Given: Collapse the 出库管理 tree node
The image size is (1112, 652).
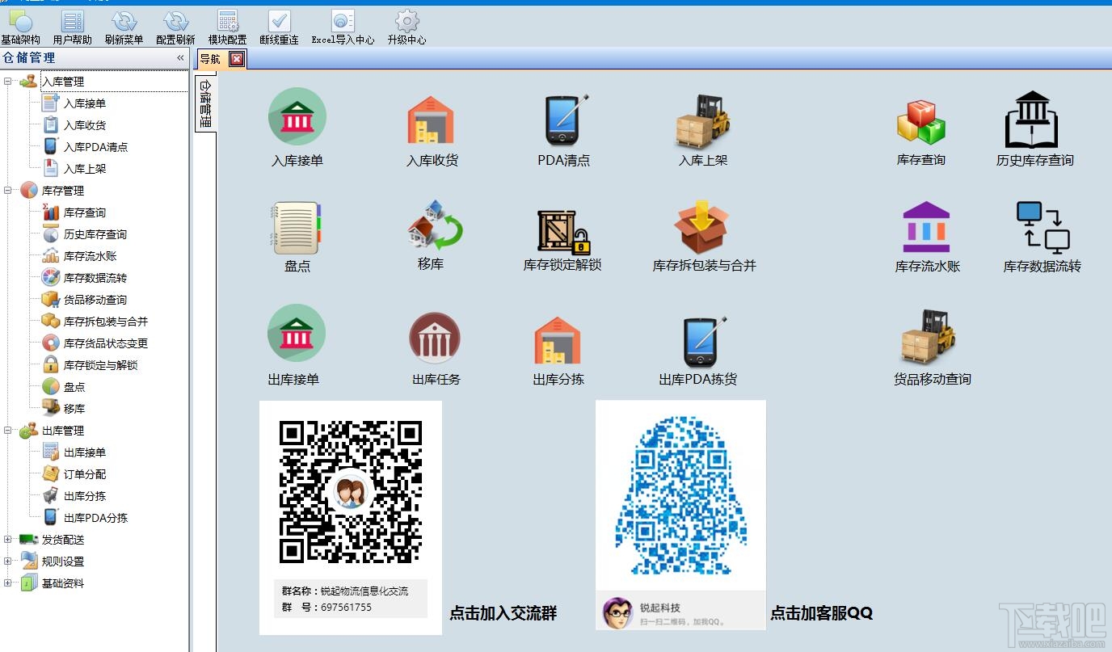Looking at the screenshot, I should [x=8, y=431].
